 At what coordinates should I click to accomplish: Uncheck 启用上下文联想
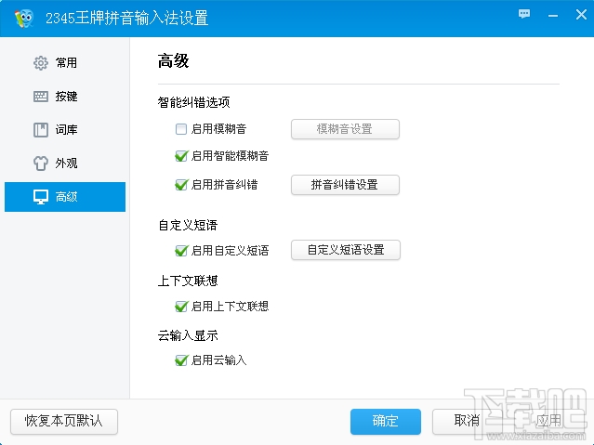click(x=181, y=306)
